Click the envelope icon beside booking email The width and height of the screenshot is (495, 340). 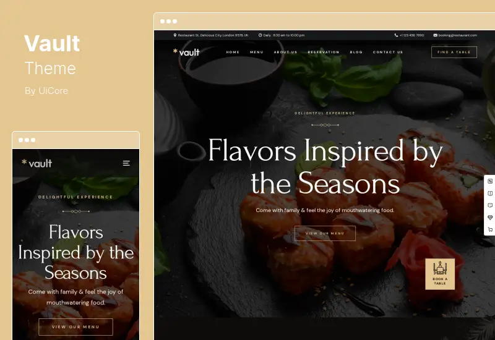pyautogui.click(x=436, y=35)
